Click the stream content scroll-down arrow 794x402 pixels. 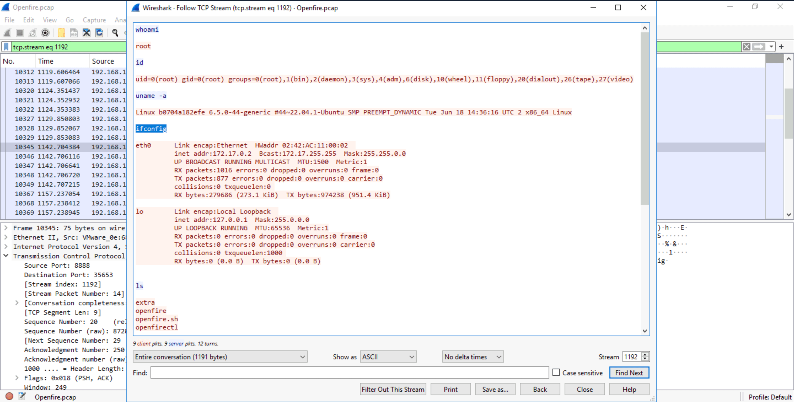[645, 331]
